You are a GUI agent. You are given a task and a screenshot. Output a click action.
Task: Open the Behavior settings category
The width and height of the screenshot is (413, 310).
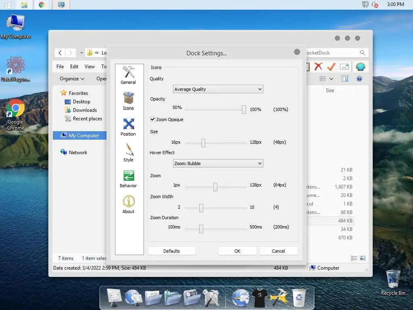[128, 179]
